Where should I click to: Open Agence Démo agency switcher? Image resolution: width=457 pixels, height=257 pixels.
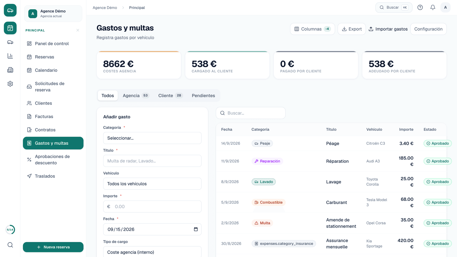point(53,14)
